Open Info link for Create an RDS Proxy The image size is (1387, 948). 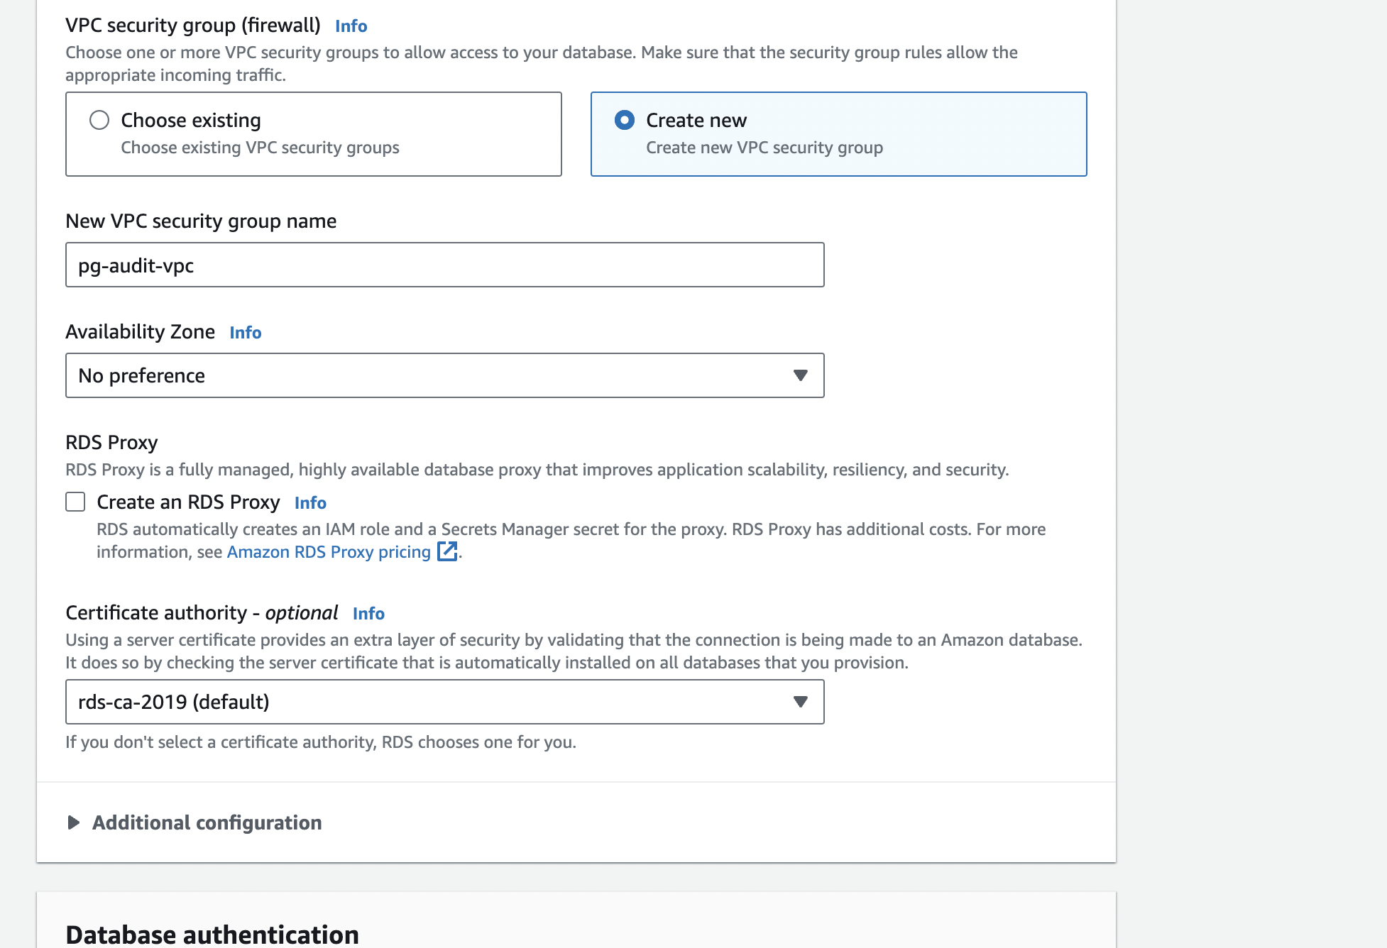(x=310, y=503)
